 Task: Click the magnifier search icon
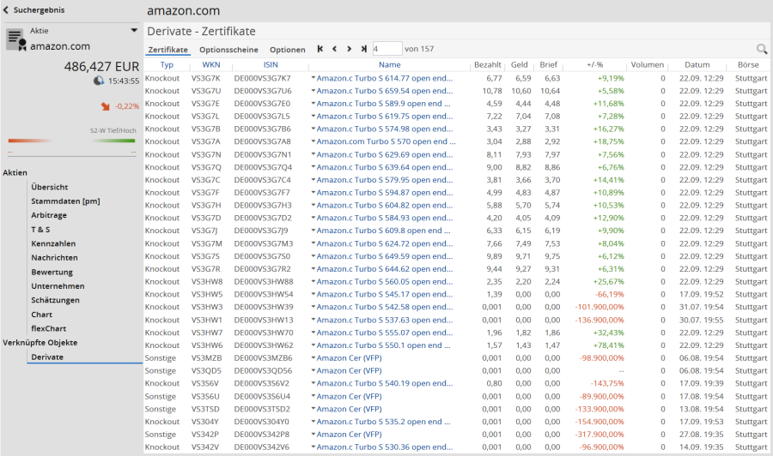click(x=761, y=50)
